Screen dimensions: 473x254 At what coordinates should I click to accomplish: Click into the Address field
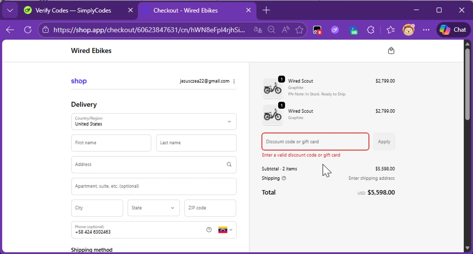(x=154, y=165)
